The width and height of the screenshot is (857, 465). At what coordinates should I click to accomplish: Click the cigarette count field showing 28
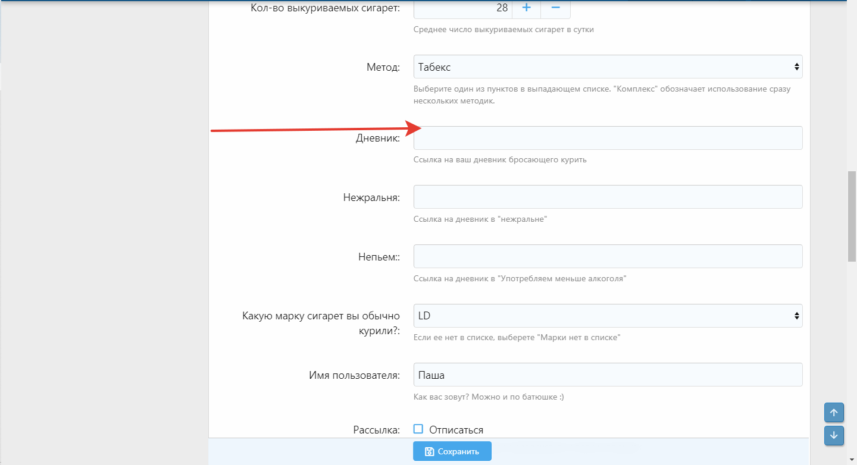point(462,8)
